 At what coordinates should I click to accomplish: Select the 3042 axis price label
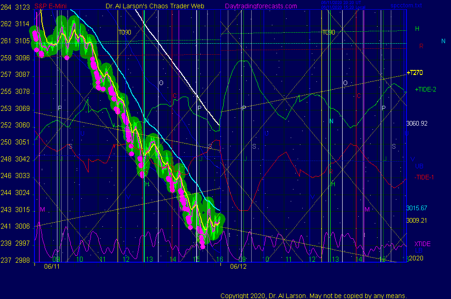23,159
